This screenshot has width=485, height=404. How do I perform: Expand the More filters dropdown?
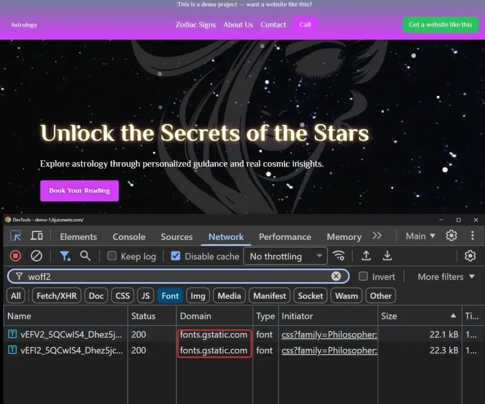446,276
